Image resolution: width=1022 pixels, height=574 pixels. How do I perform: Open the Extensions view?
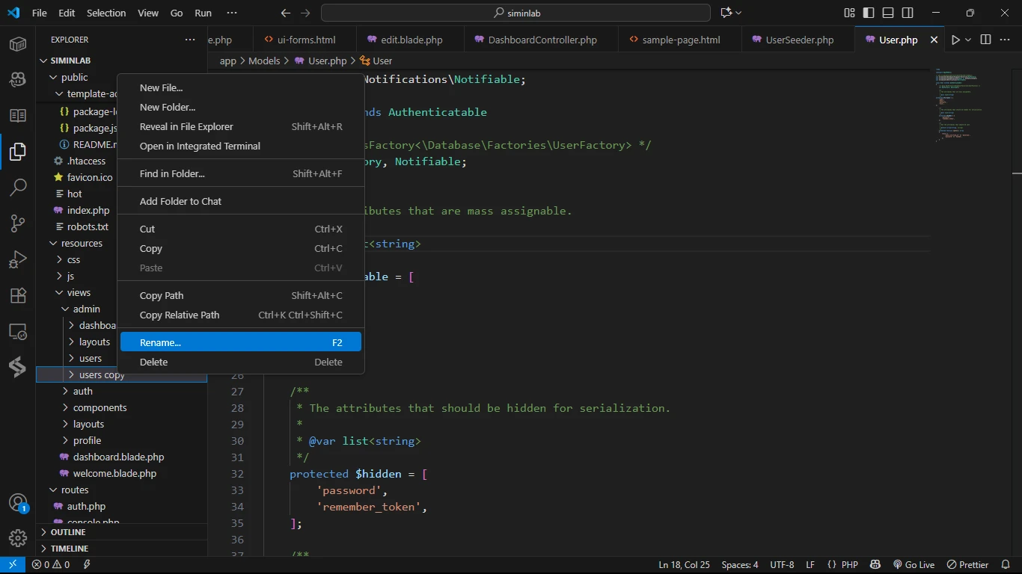[x=18, y=295]
